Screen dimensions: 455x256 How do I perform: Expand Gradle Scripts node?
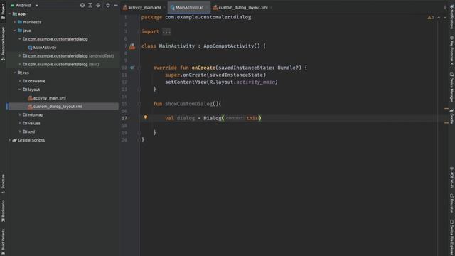pyautogui.click(x=9, y=140)
